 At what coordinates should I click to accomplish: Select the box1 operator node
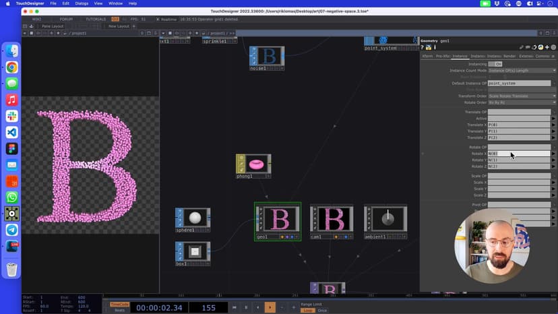point(195,251)
